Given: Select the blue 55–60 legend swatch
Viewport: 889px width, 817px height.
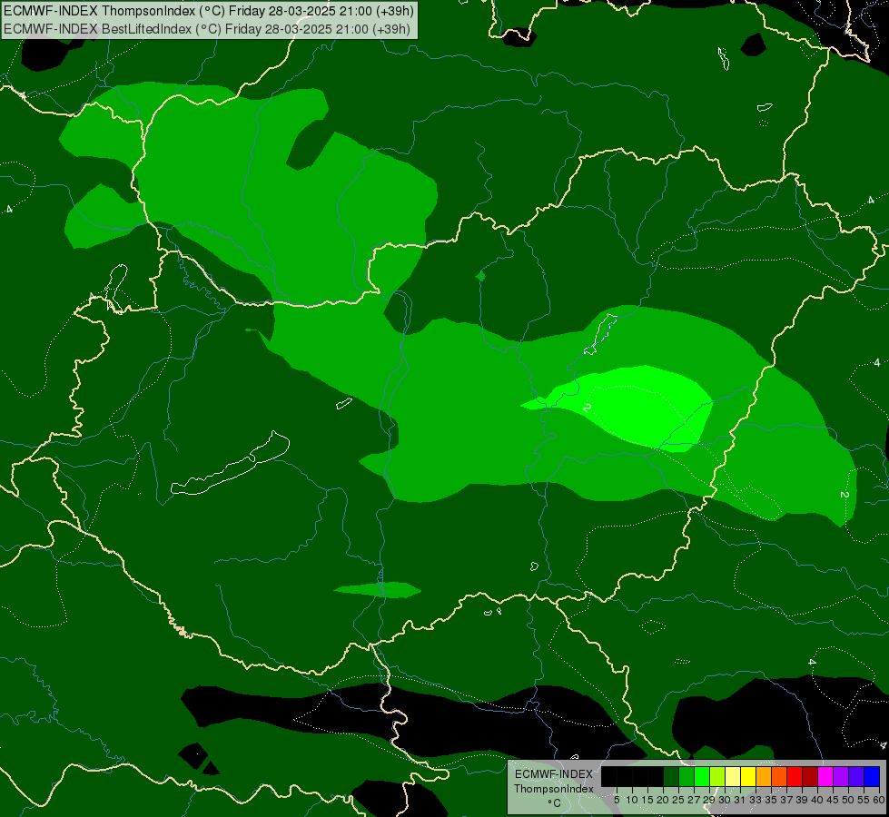Looking at the screenshot, I should [872, 776].
